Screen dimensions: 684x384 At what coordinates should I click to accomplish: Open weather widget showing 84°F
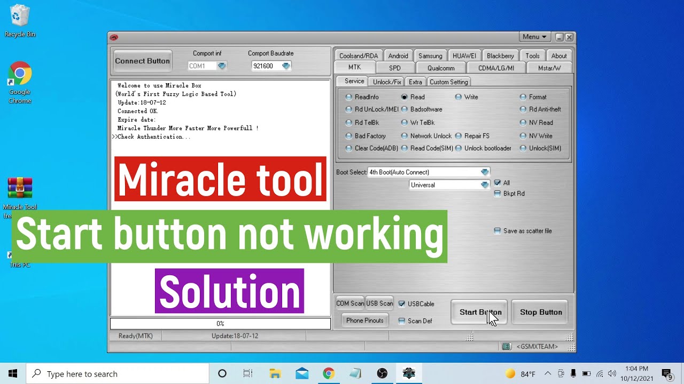click(520, 373)
